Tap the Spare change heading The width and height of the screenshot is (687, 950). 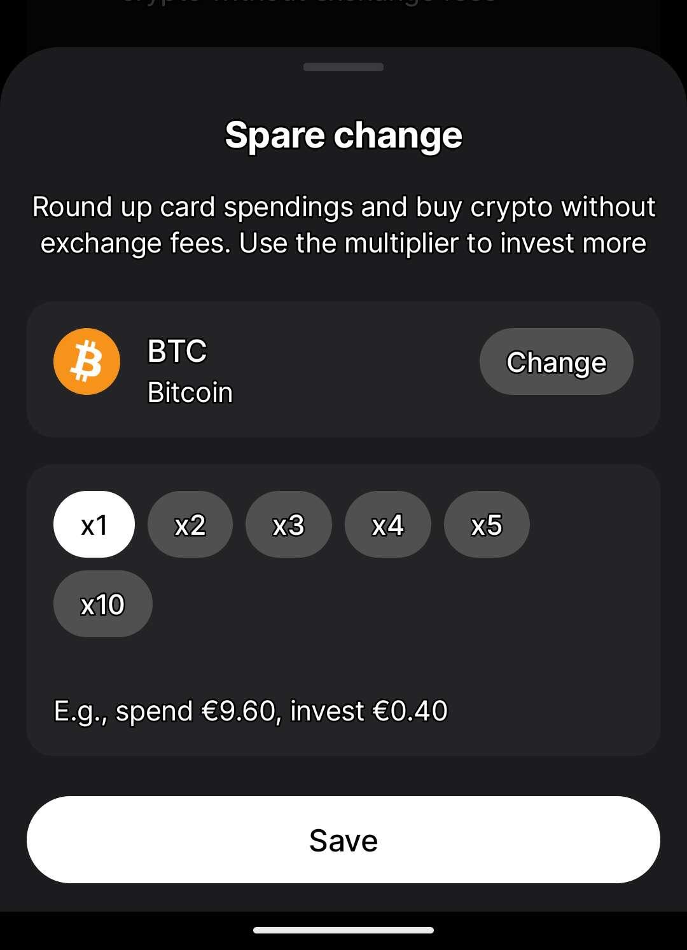pyautogui.click(x=343, y=135)
